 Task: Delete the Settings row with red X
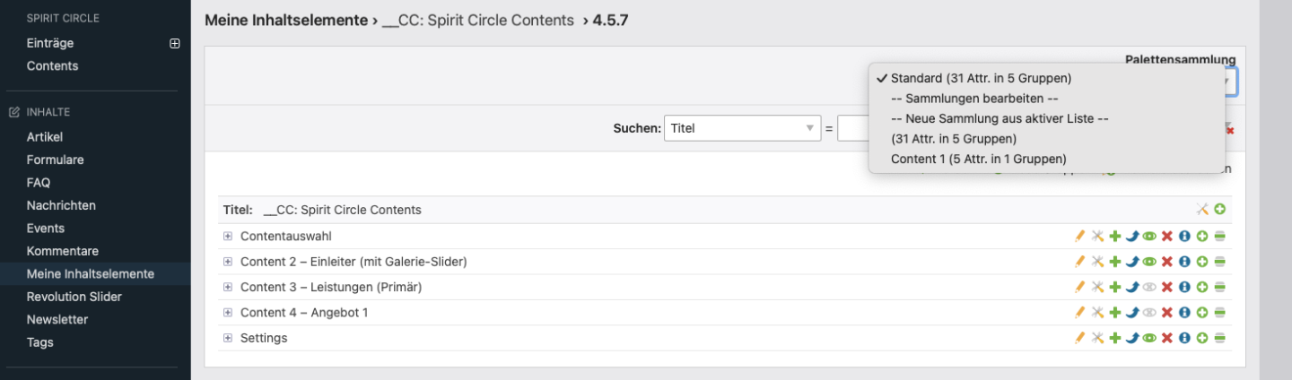tap(1167, 338)
